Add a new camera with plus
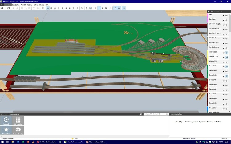 coord(77,8)
